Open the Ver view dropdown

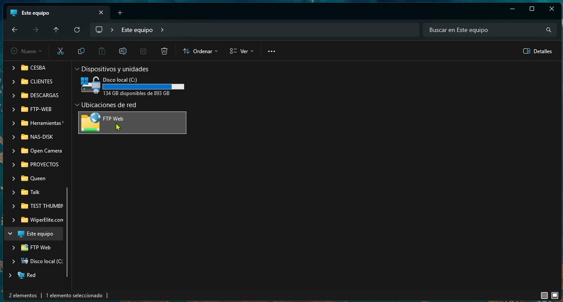[x=242, y=51]
